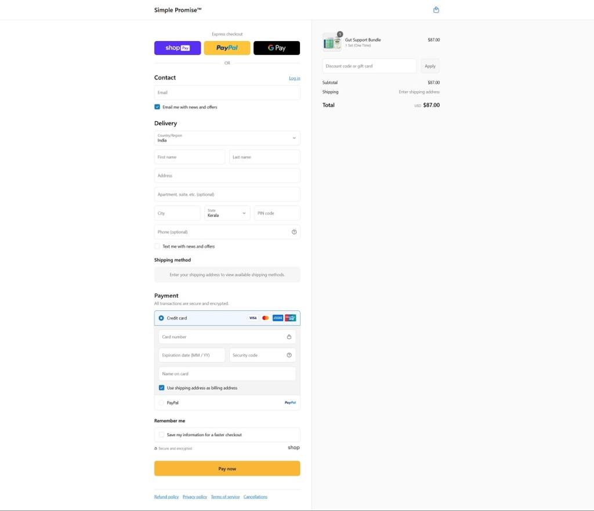Screen dimensions: 594x511
Task: Click the Gut Support Bundle thumbnail
Action: pos(332,42)
